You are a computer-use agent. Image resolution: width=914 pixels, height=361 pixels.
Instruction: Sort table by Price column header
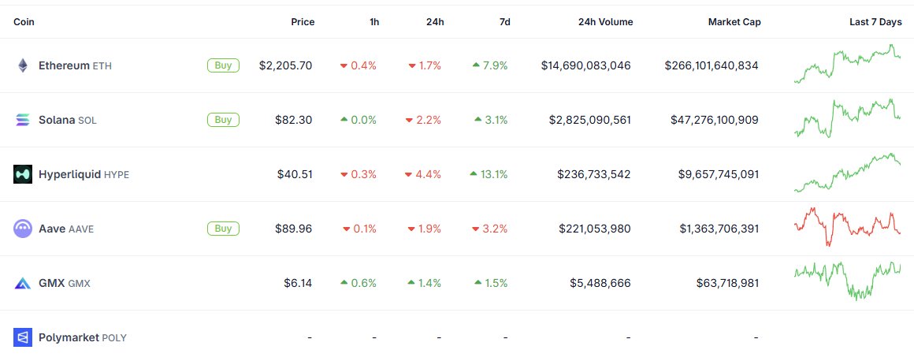303,22
